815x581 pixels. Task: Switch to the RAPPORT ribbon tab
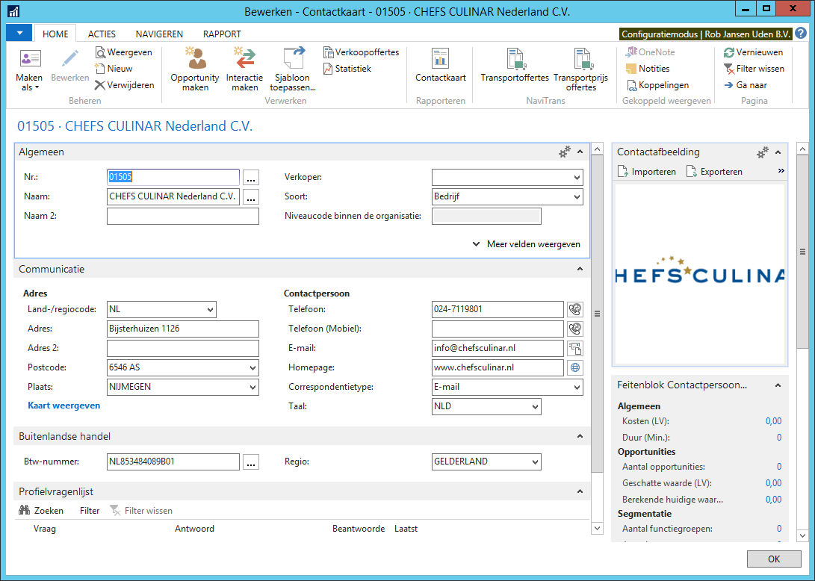222,34
